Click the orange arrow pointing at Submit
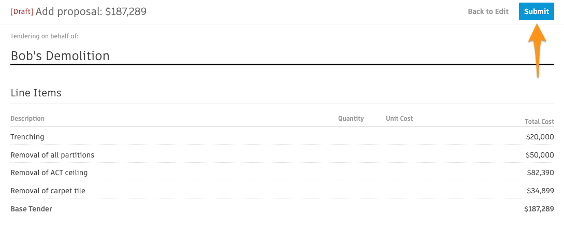The height and width of the screenshot is (229, 564). tap(537, 51)
